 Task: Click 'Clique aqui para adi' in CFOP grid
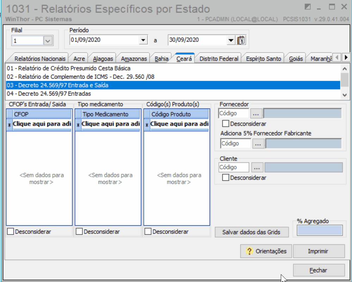(42, 124)
